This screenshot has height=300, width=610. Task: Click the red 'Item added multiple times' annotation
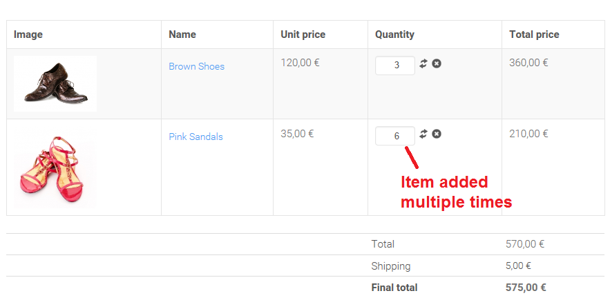coord(455,192)
